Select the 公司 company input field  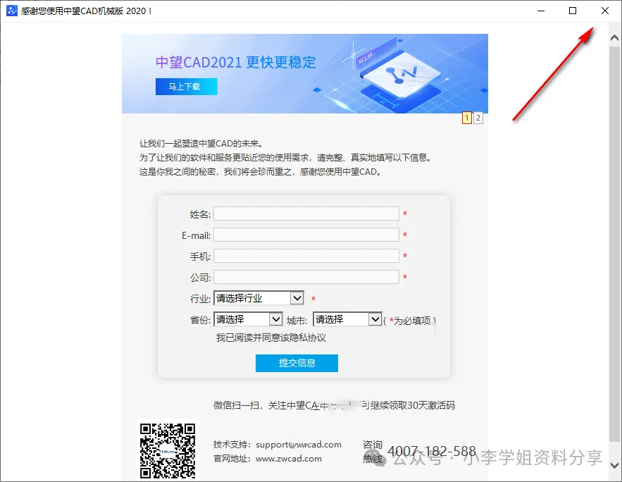(306, 277)
